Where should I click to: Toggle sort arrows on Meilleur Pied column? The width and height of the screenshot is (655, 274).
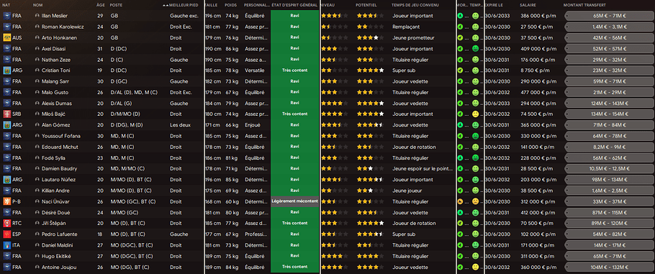click(x=166, y=5)
